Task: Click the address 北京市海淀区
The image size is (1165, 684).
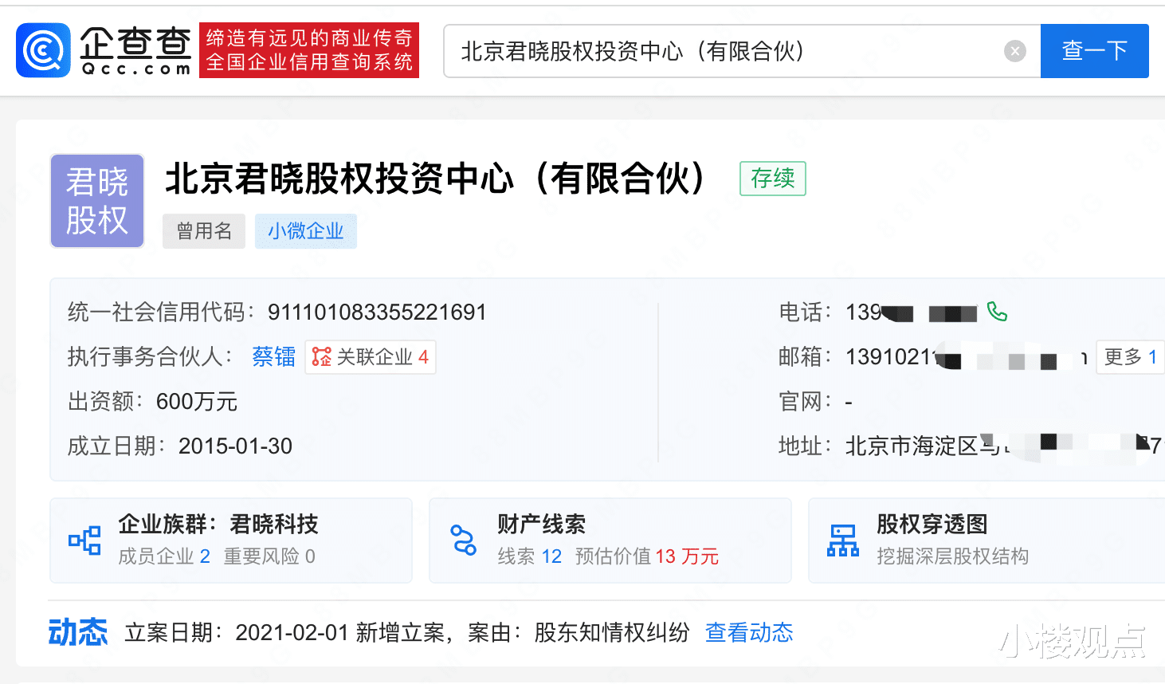Action: [1005, 446]
